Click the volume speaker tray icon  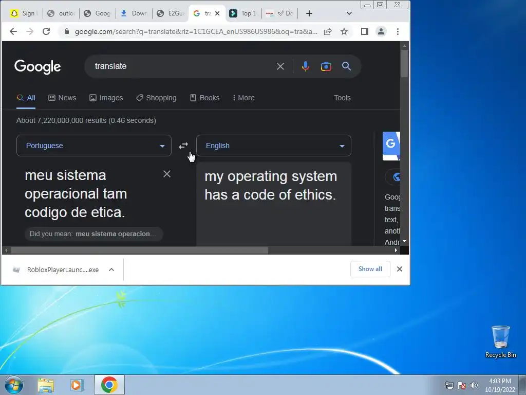pos(474,385)
